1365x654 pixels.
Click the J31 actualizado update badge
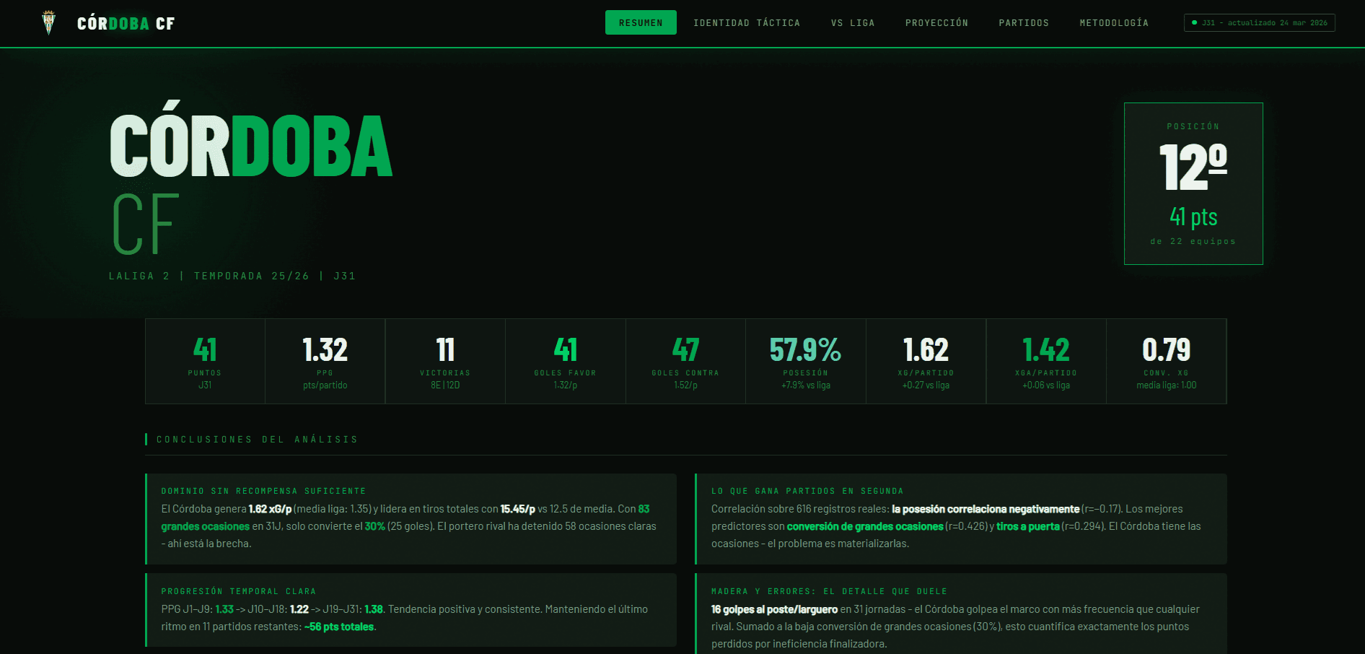point(1259,22)
